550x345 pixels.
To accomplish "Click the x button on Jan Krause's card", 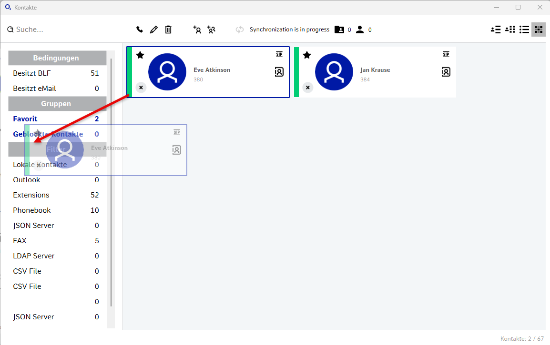I will tap(308, 88).
